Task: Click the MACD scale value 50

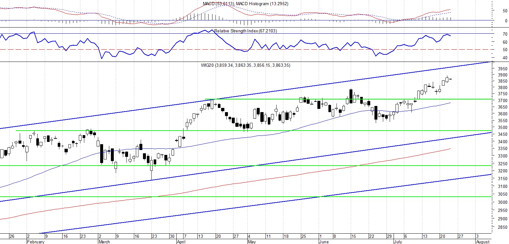Action: [505, 11]
